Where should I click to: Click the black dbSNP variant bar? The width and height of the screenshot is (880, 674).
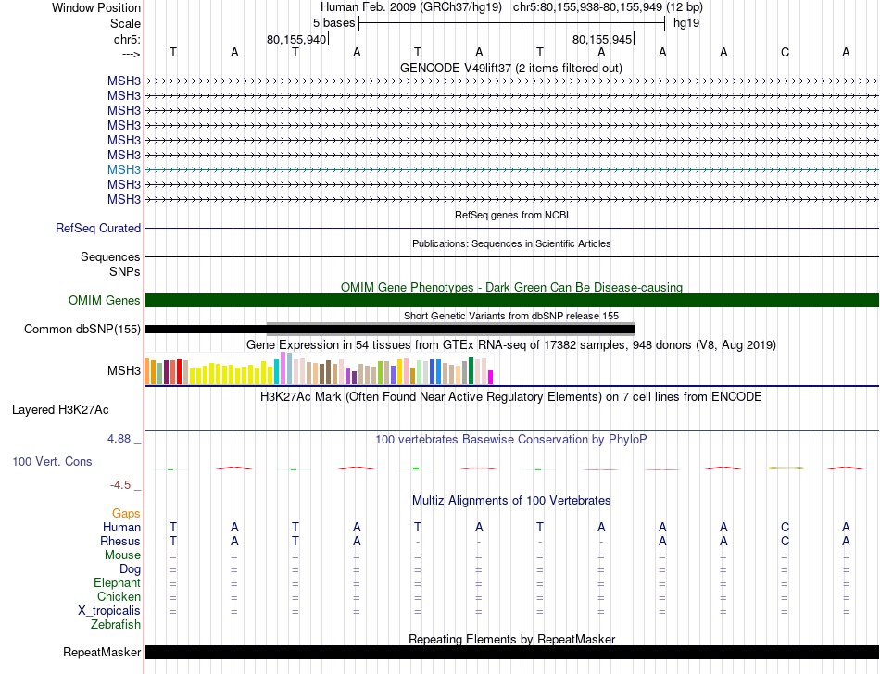click(389, 330)
